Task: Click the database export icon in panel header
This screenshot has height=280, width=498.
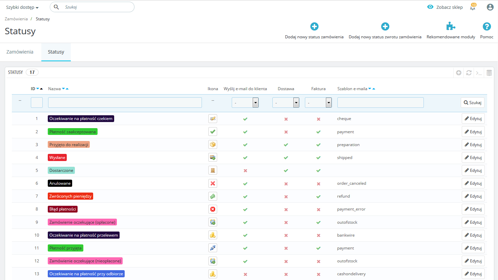Action: click(x=489, y=73)
